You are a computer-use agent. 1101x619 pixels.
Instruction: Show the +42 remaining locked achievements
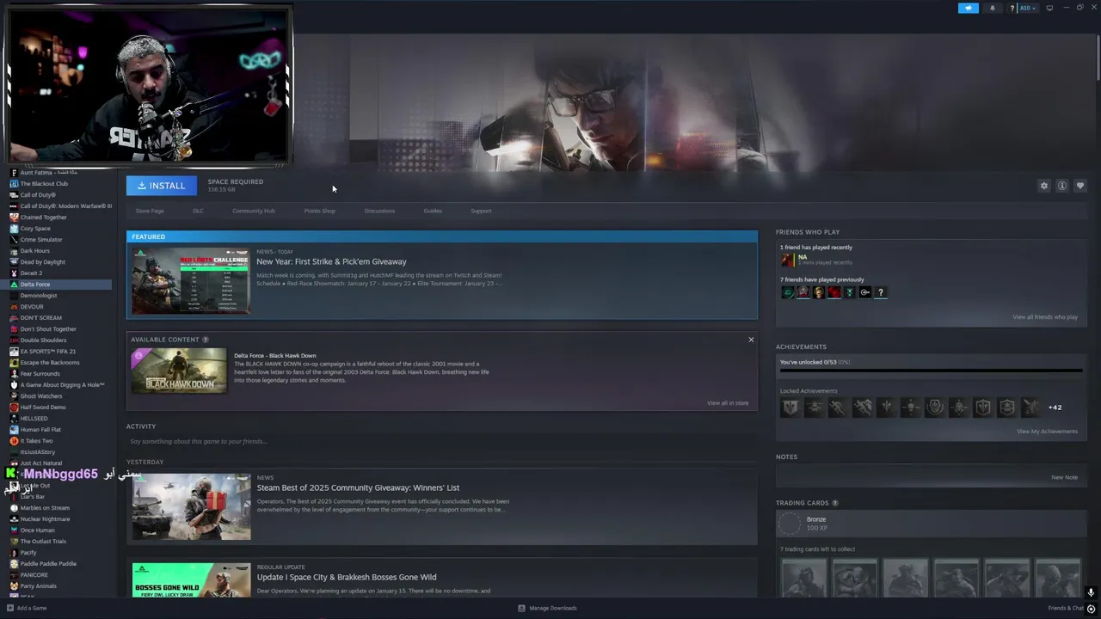pyautogui.click(x=1055, y=408)
